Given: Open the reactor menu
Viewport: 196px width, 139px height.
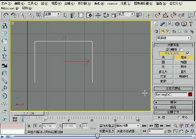Looking at the screenshot, I should [x=112, y=4].
